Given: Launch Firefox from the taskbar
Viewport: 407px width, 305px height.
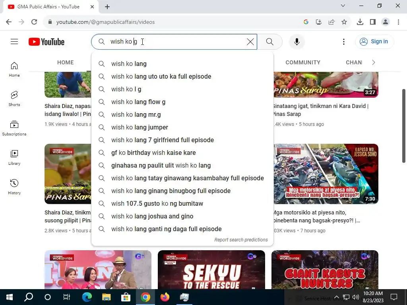Looking at the screenshot, I should (165, 297).
